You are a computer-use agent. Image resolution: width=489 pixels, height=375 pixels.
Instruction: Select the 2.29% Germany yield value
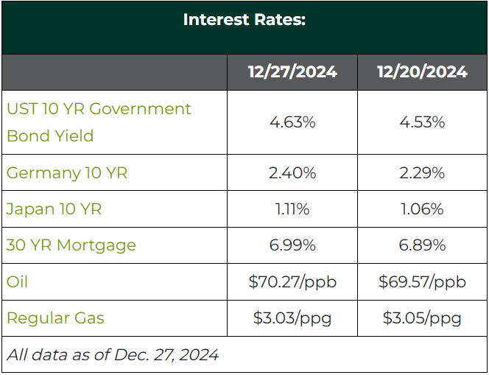tap(422, 173)
